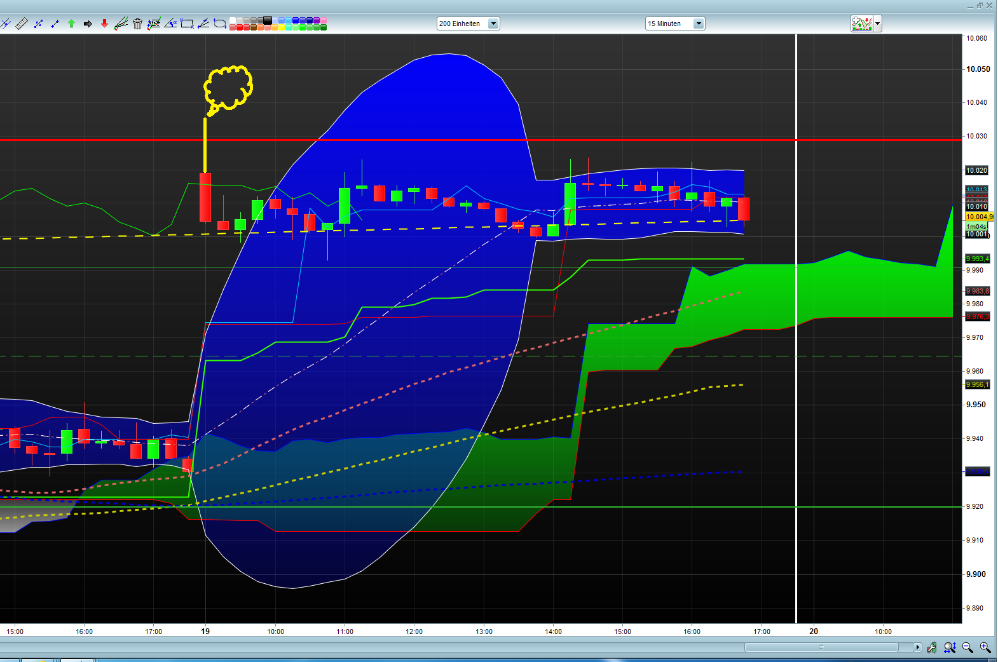Click the horizontal scrollbar thumb
This screenshot has height=662, width=998.
coord(821,647)
